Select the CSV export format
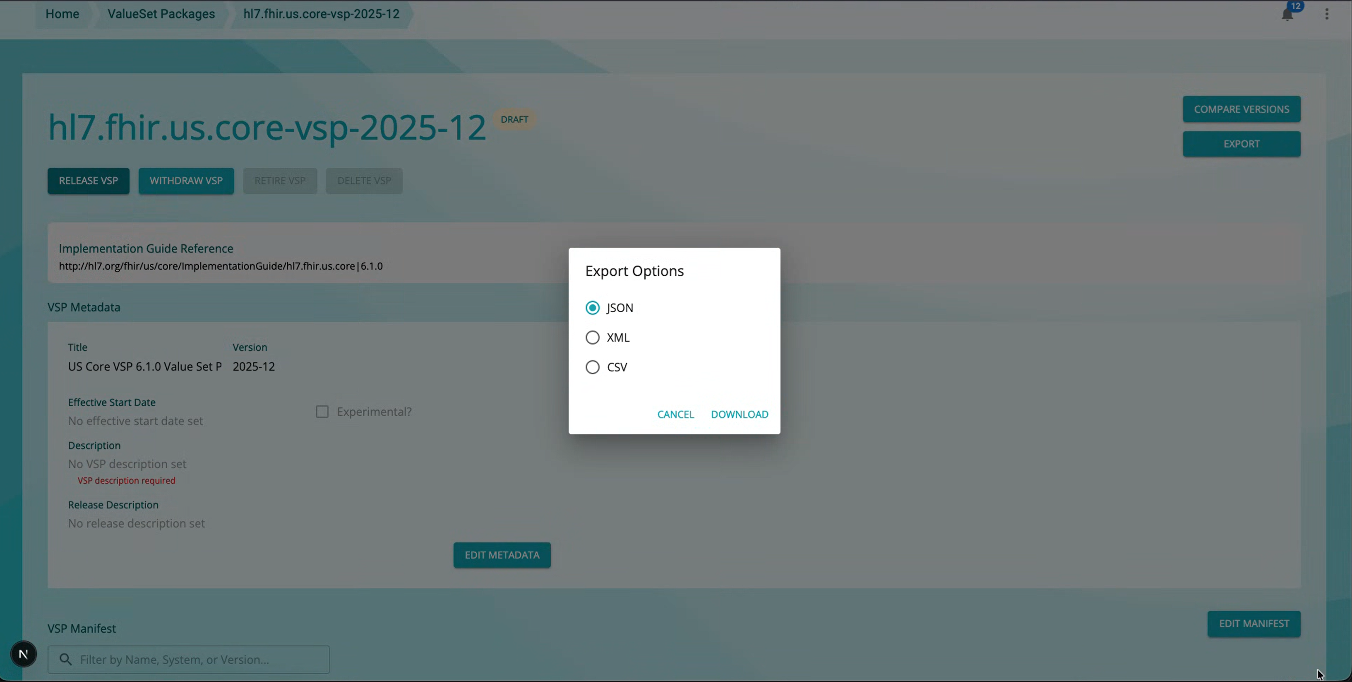The width and height of the screenshot is (1352, 682). [x=592, y=367]
